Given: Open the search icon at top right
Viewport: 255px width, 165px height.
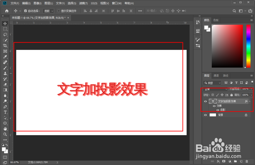Looking at the screenshot, I should 234,11.
